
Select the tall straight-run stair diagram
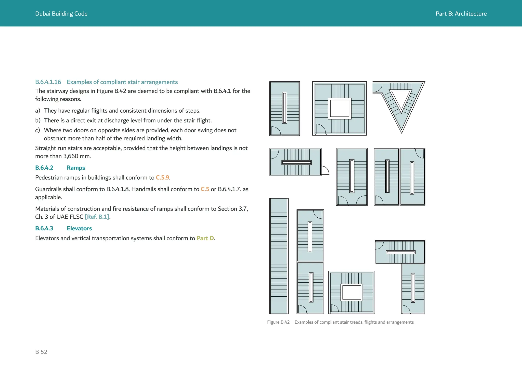[x=279, y=256]
